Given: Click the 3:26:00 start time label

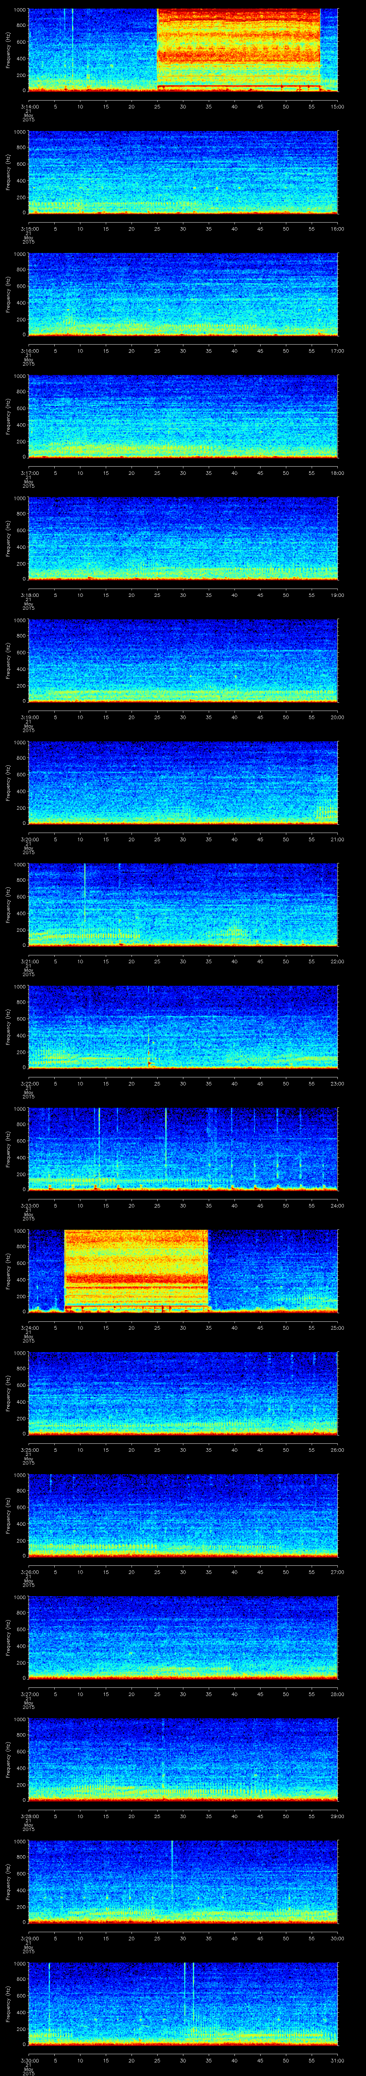Looking at the screenshot, I should pos(29,1571).
